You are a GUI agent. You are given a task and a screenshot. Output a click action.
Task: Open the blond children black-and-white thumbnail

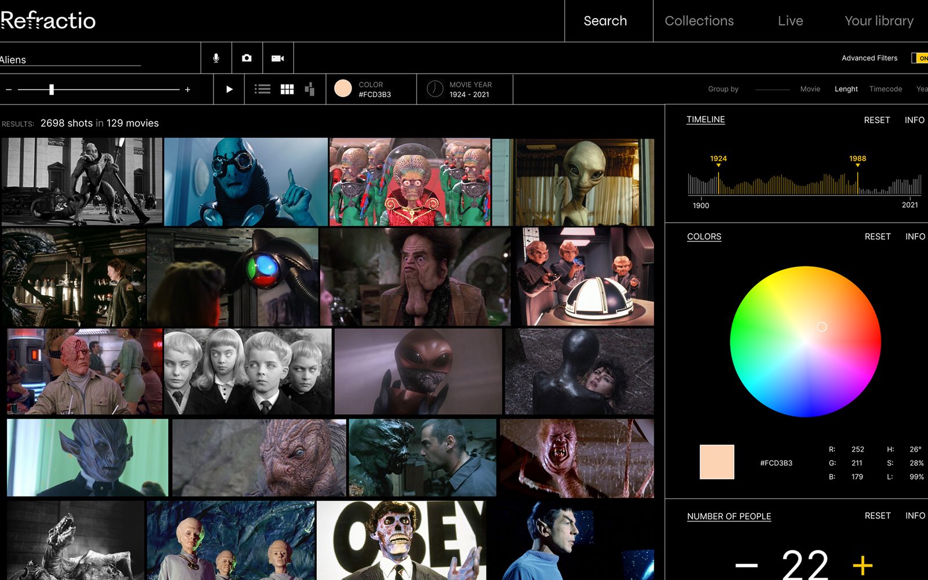coord(248,371)
